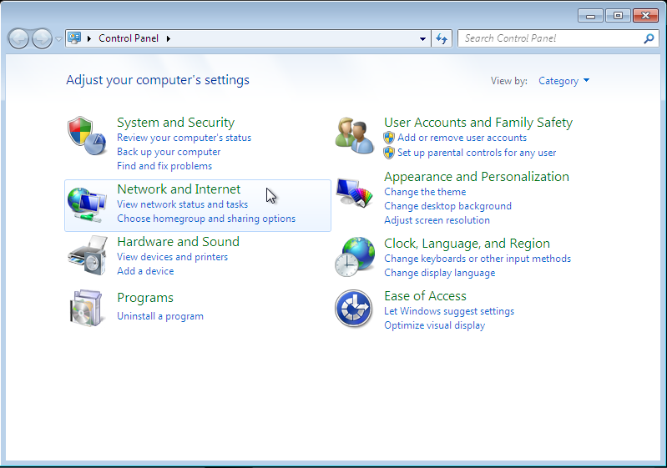Click the Control Panel icon in address bar
667x468 pixels.
click(74, 38)
